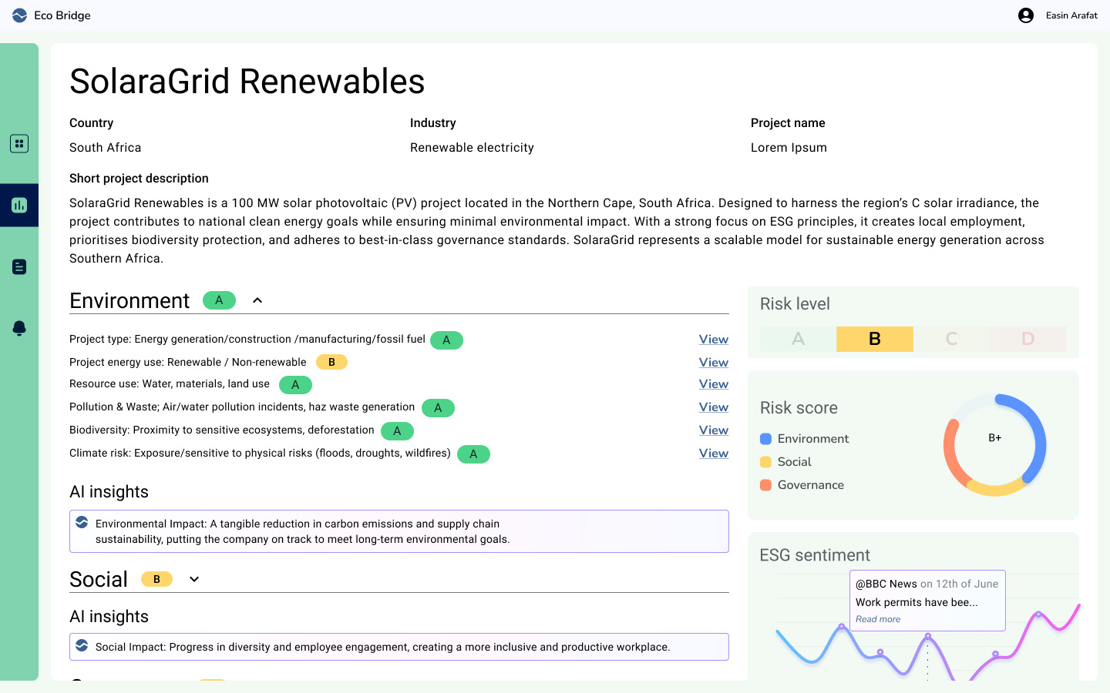Open the user profile avatar icon

click(x=1026, y=15)
